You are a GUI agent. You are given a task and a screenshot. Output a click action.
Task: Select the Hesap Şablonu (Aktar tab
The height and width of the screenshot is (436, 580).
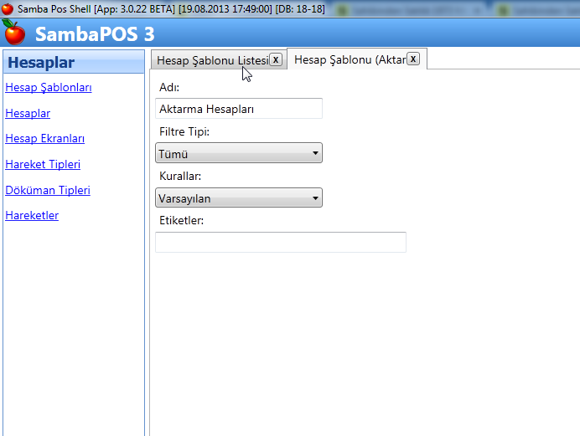(350, 59)
